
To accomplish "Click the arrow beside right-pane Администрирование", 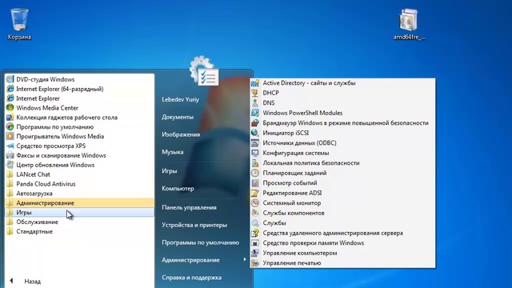I will [245, 259].
